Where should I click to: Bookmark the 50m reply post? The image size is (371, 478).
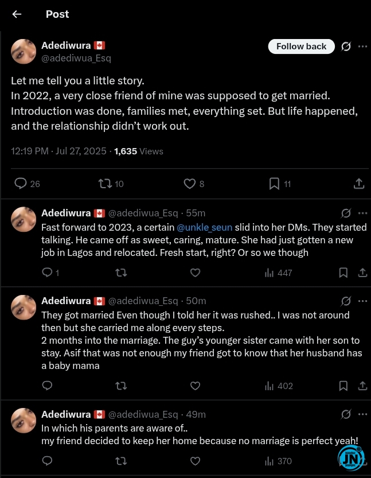tap(343, 386)
